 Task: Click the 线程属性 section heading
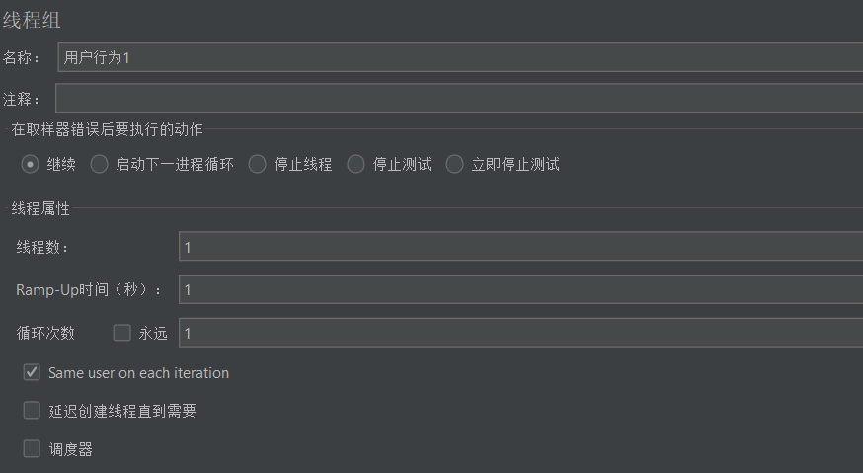pyautogui.click(x=40, y=208)
